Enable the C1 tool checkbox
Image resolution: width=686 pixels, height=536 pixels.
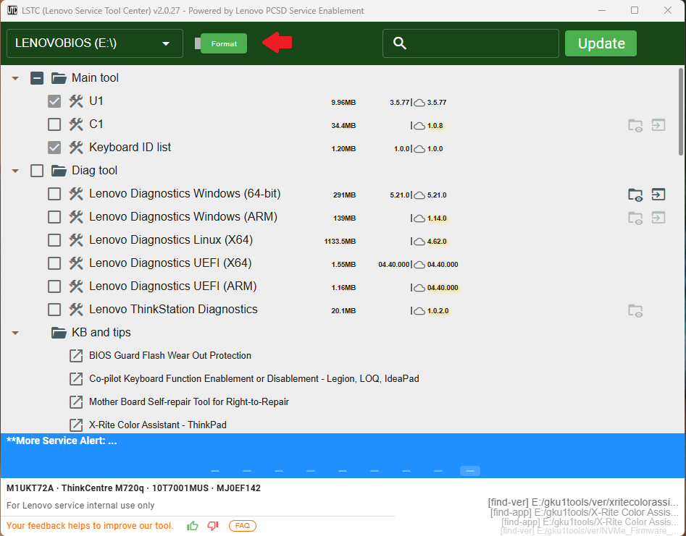click(54, 124)
